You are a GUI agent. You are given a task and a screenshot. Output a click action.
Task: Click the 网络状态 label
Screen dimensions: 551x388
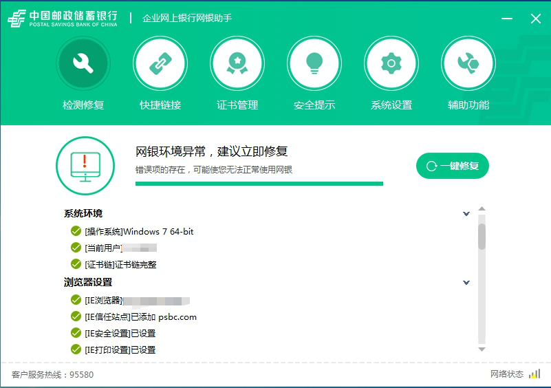pos(507,374)
